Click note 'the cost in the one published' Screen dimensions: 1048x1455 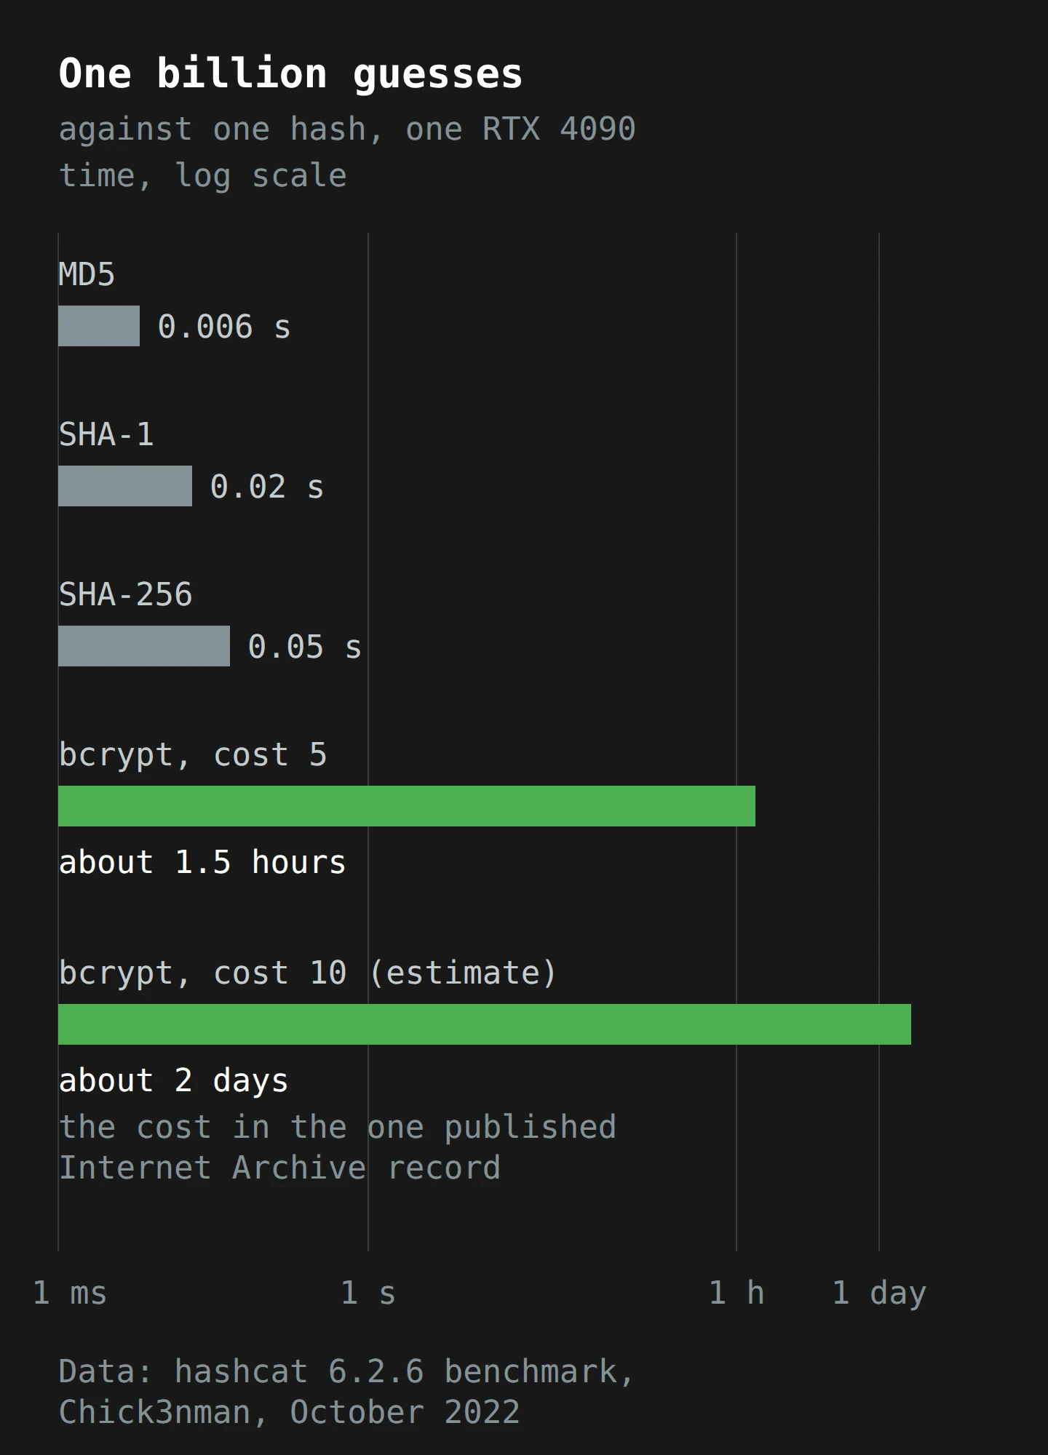pyautogui.click(x=338, y=1128)
